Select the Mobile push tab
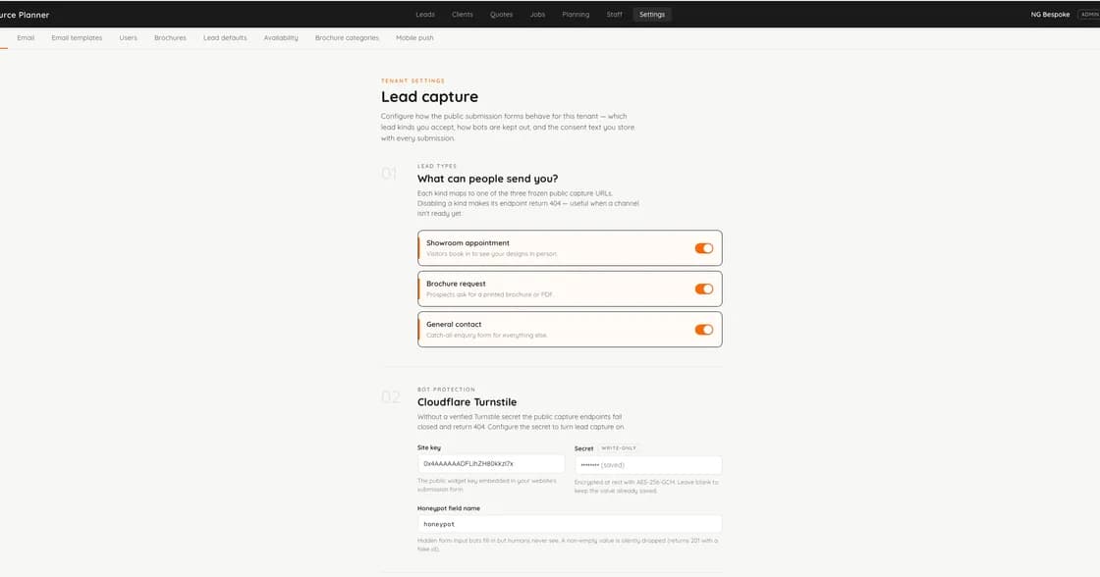Image resolution: width=1100 pixels, height=577 pixels. 414,38
